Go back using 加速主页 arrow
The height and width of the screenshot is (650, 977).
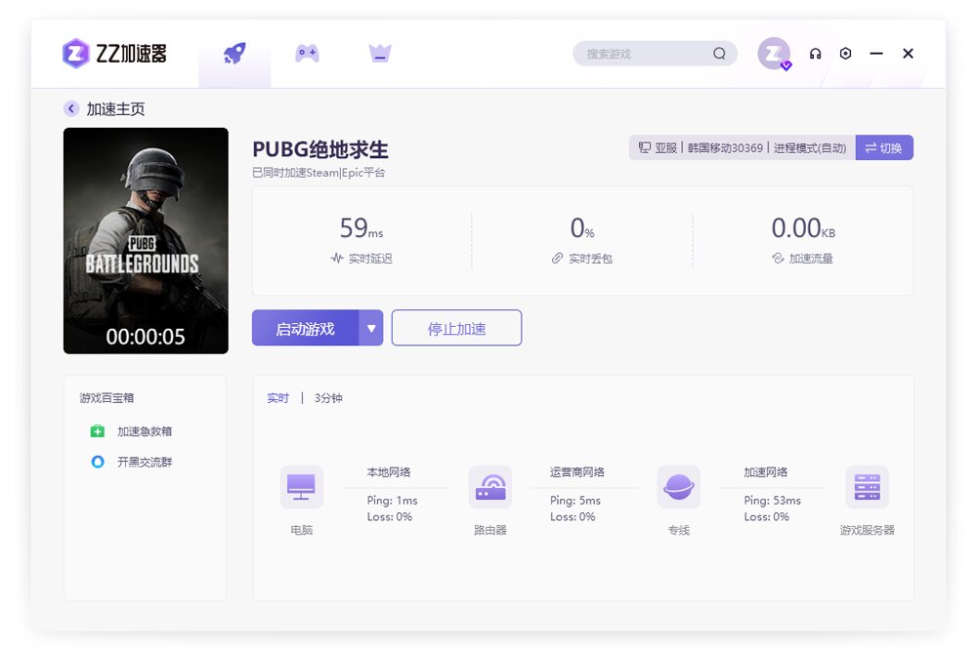[70, 108]
